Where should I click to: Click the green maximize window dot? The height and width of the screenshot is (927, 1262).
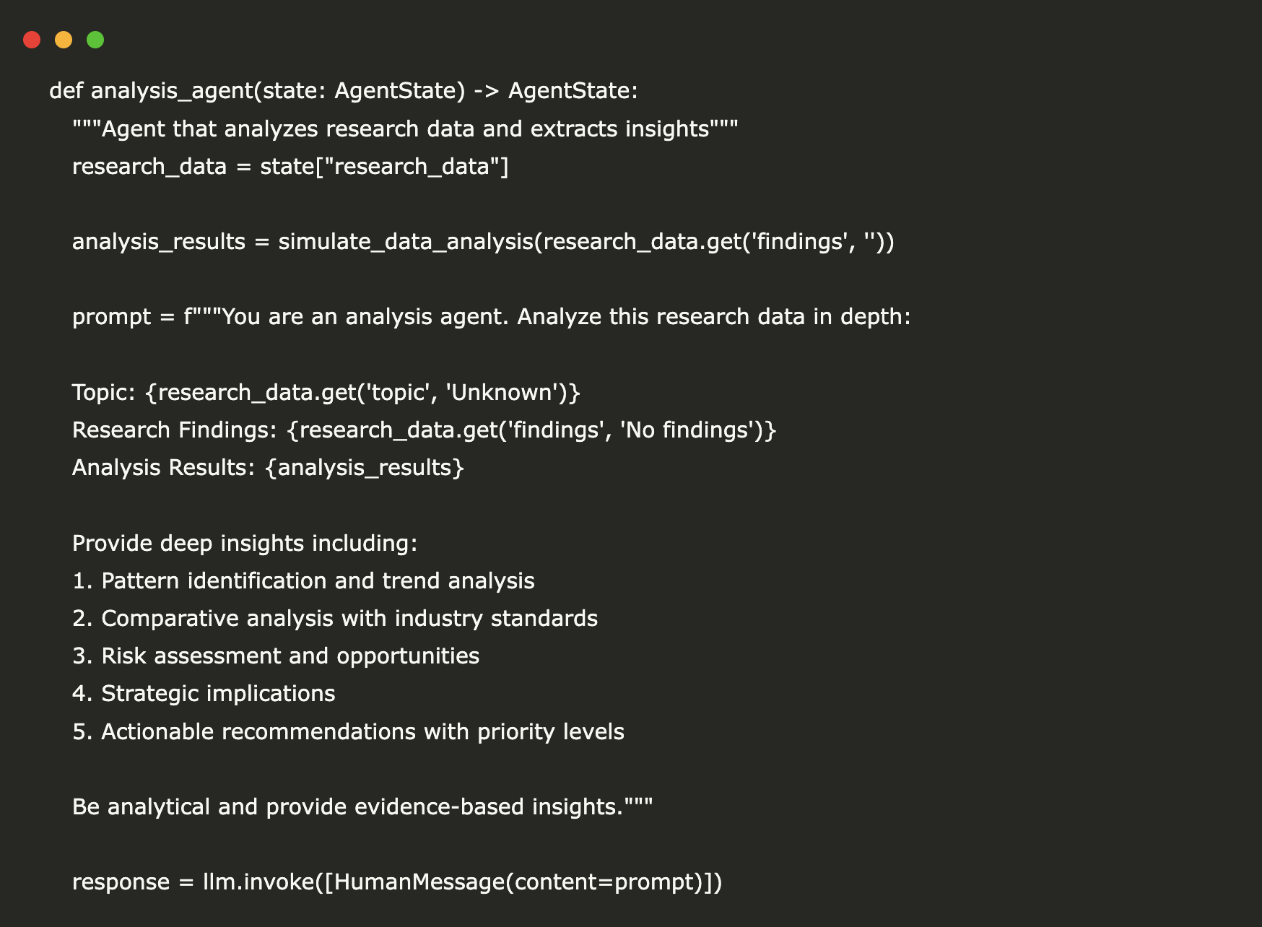95,40
